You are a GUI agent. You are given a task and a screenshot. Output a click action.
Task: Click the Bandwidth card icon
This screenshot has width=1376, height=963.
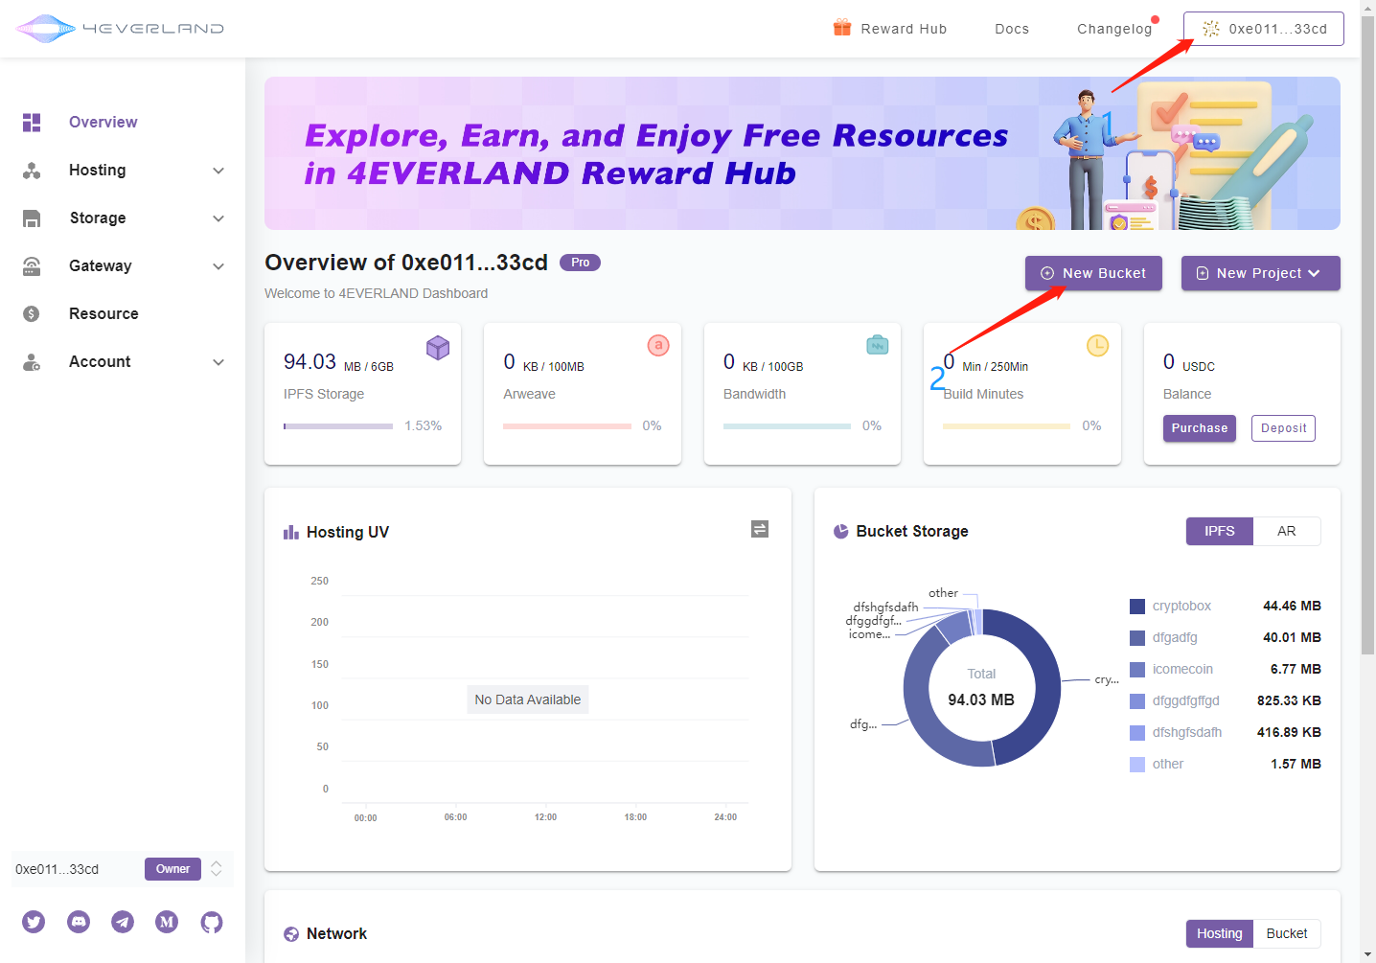(x=878, y=345)
